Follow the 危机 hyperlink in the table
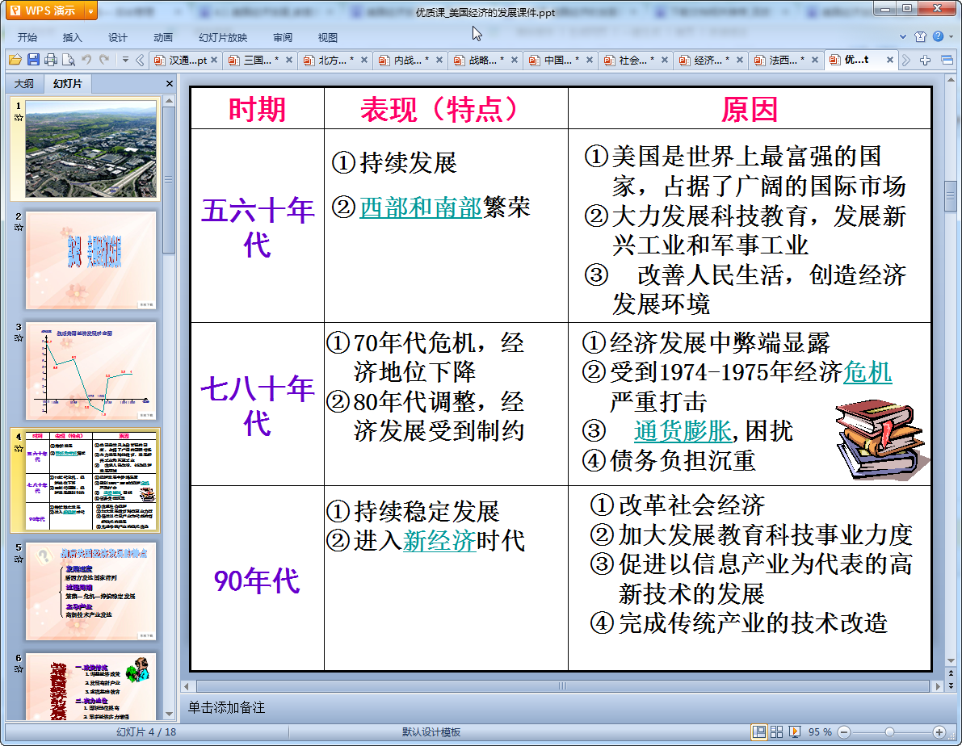Screen dimensions: 962x746 coord(867,371)
